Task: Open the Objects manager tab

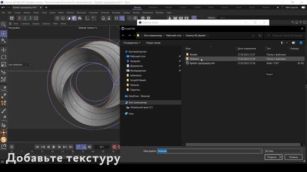Action: (211, 18)
